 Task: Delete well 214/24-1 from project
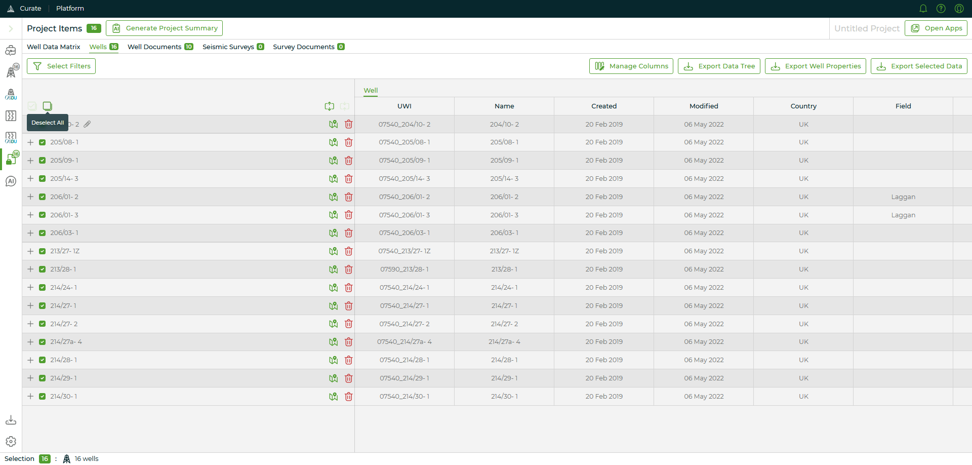(x=349, y=288)
